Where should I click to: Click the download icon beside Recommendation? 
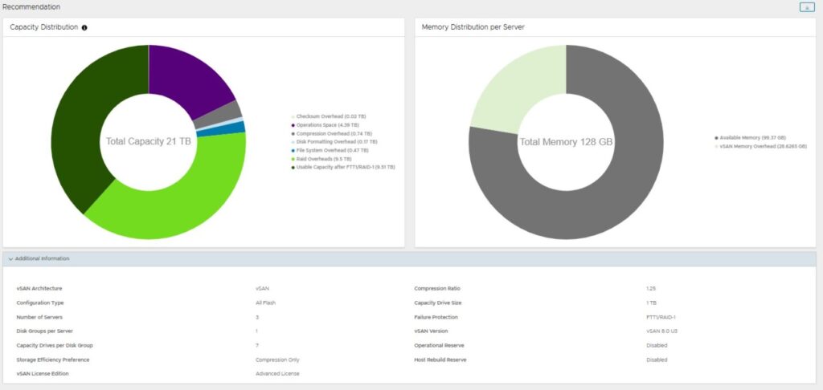coord(806,7)
